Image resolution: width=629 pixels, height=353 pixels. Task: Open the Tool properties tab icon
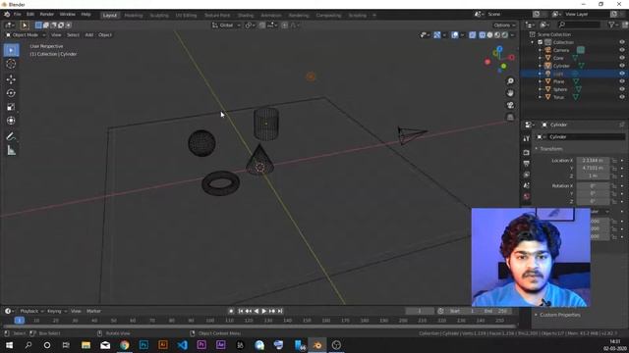click(x=527, y=138)
